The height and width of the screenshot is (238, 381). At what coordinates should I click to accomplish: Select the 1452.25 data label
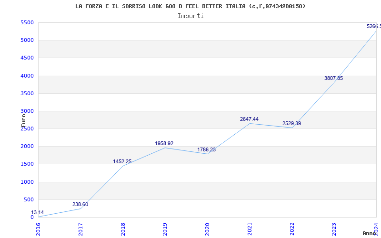coord(122,161)
